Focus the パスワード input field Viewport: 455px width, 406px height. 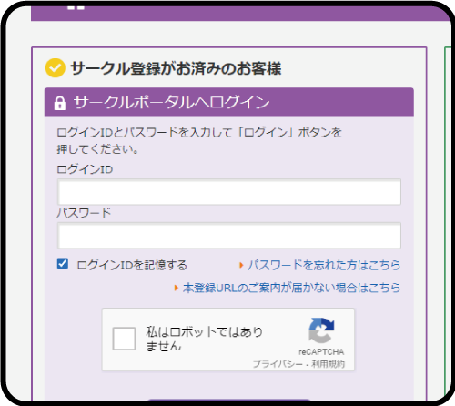[x=229, y=236]
